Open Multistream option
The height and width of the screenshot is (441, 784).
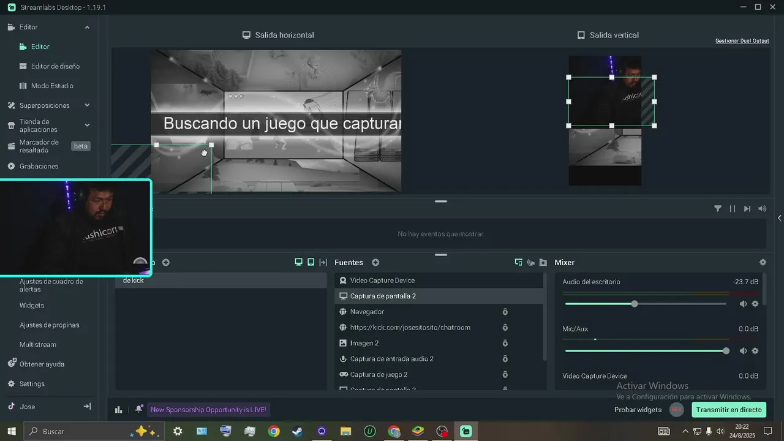pos(37,344)
